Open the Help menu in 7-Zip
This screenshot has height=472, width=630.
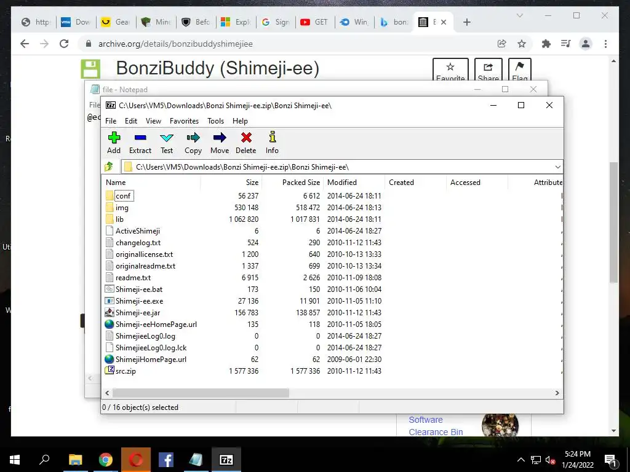click(241, 121)
